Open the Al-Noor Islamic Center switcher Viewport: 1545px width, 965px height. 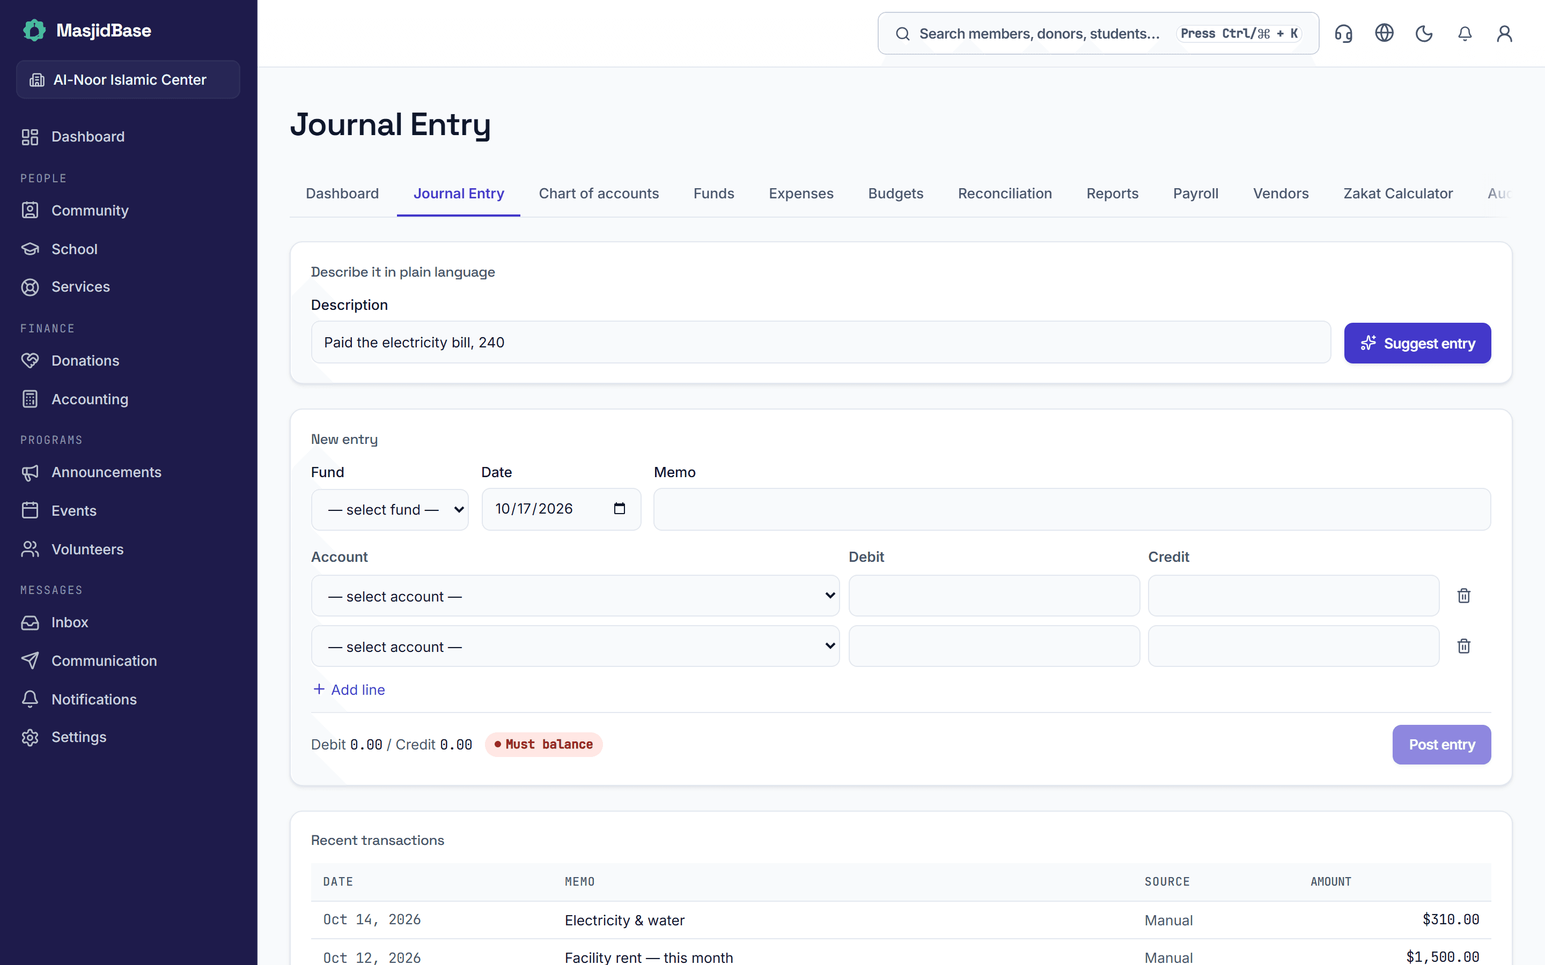click(128, 80)
